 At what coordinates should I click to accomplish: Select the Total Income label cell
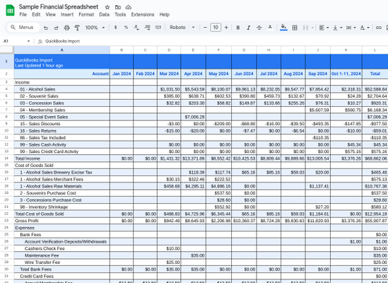pyautogui.click(x=62, y=158)
